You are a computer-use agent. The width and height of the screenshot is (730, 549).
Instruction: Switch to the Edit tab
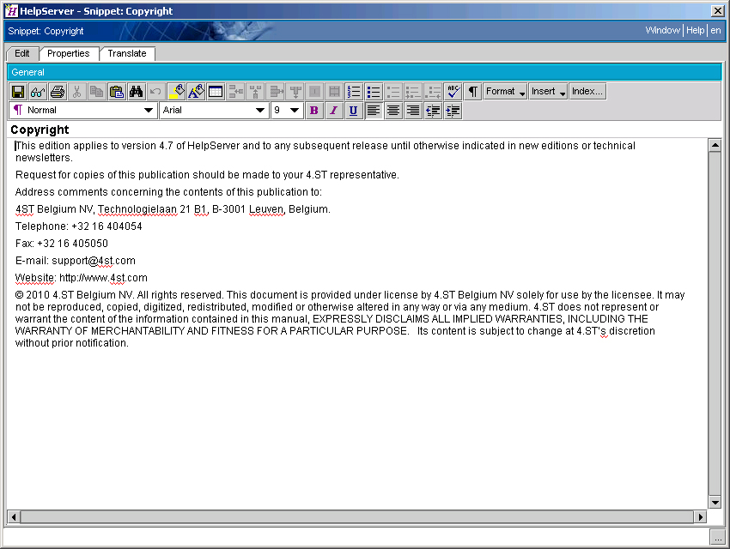[x=21, y=53]
